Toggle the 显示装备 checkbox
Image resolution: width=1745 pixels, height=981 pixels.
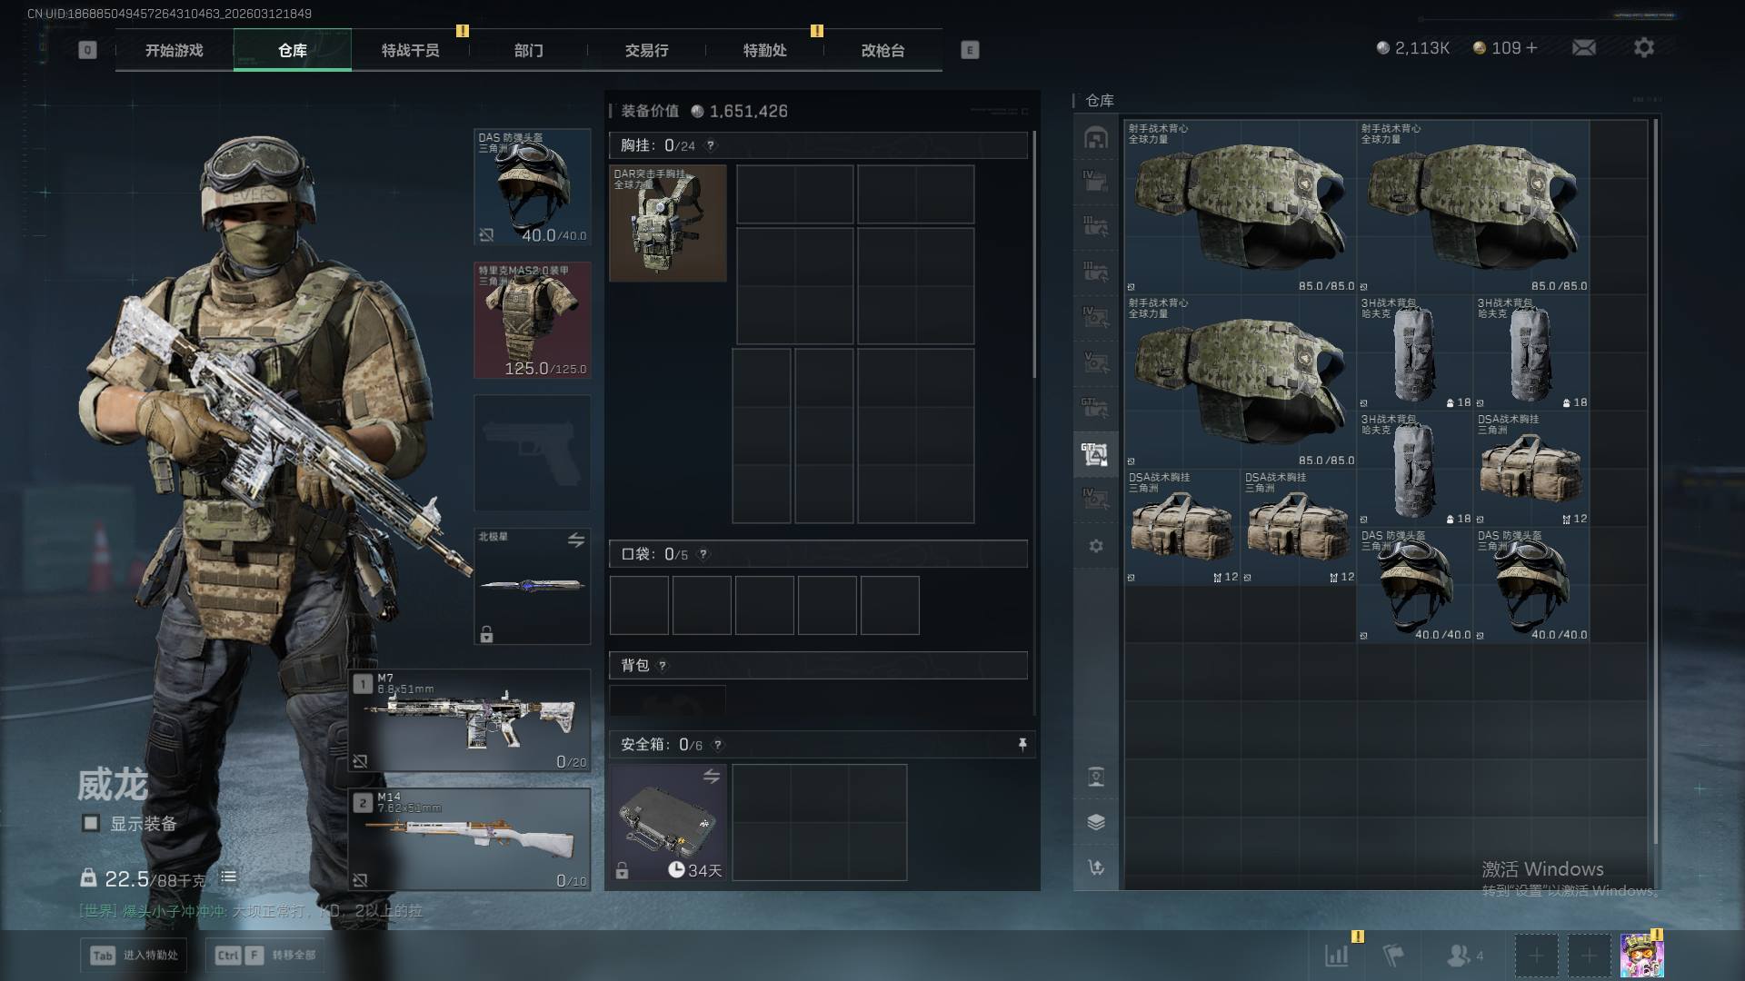91,823
